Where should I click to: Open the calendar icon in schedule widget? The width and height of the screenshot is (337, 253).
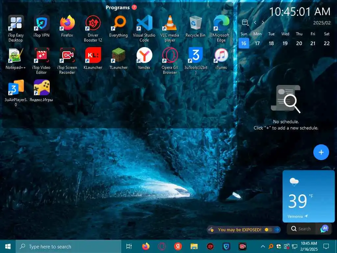pos(245,22)
